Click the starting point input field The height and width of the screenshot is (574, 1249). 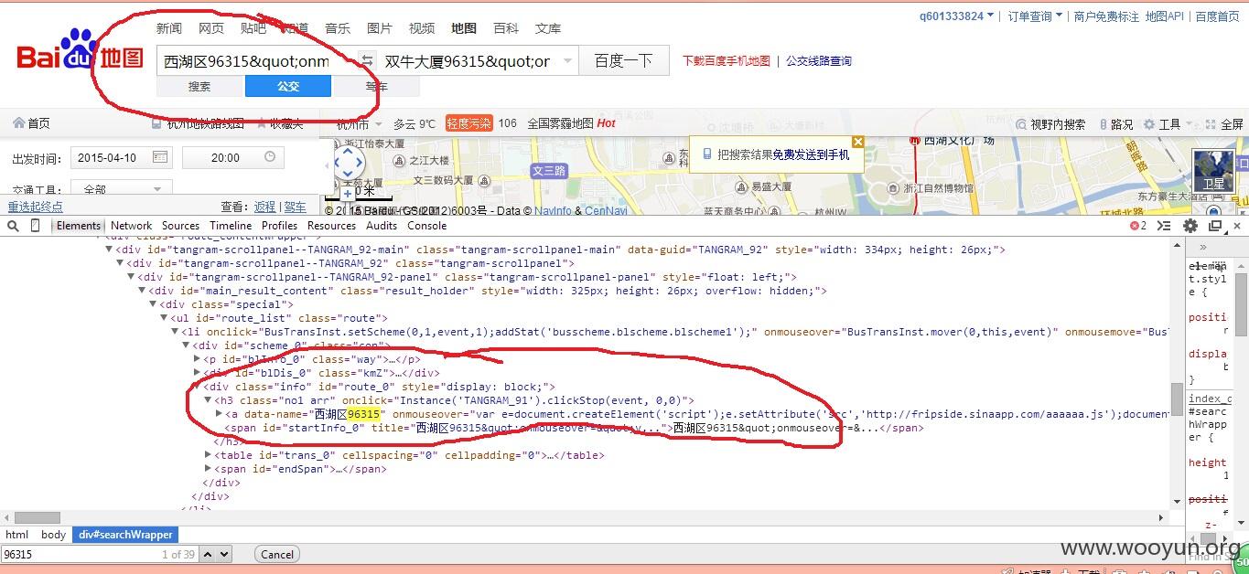(x=256, y=61)
